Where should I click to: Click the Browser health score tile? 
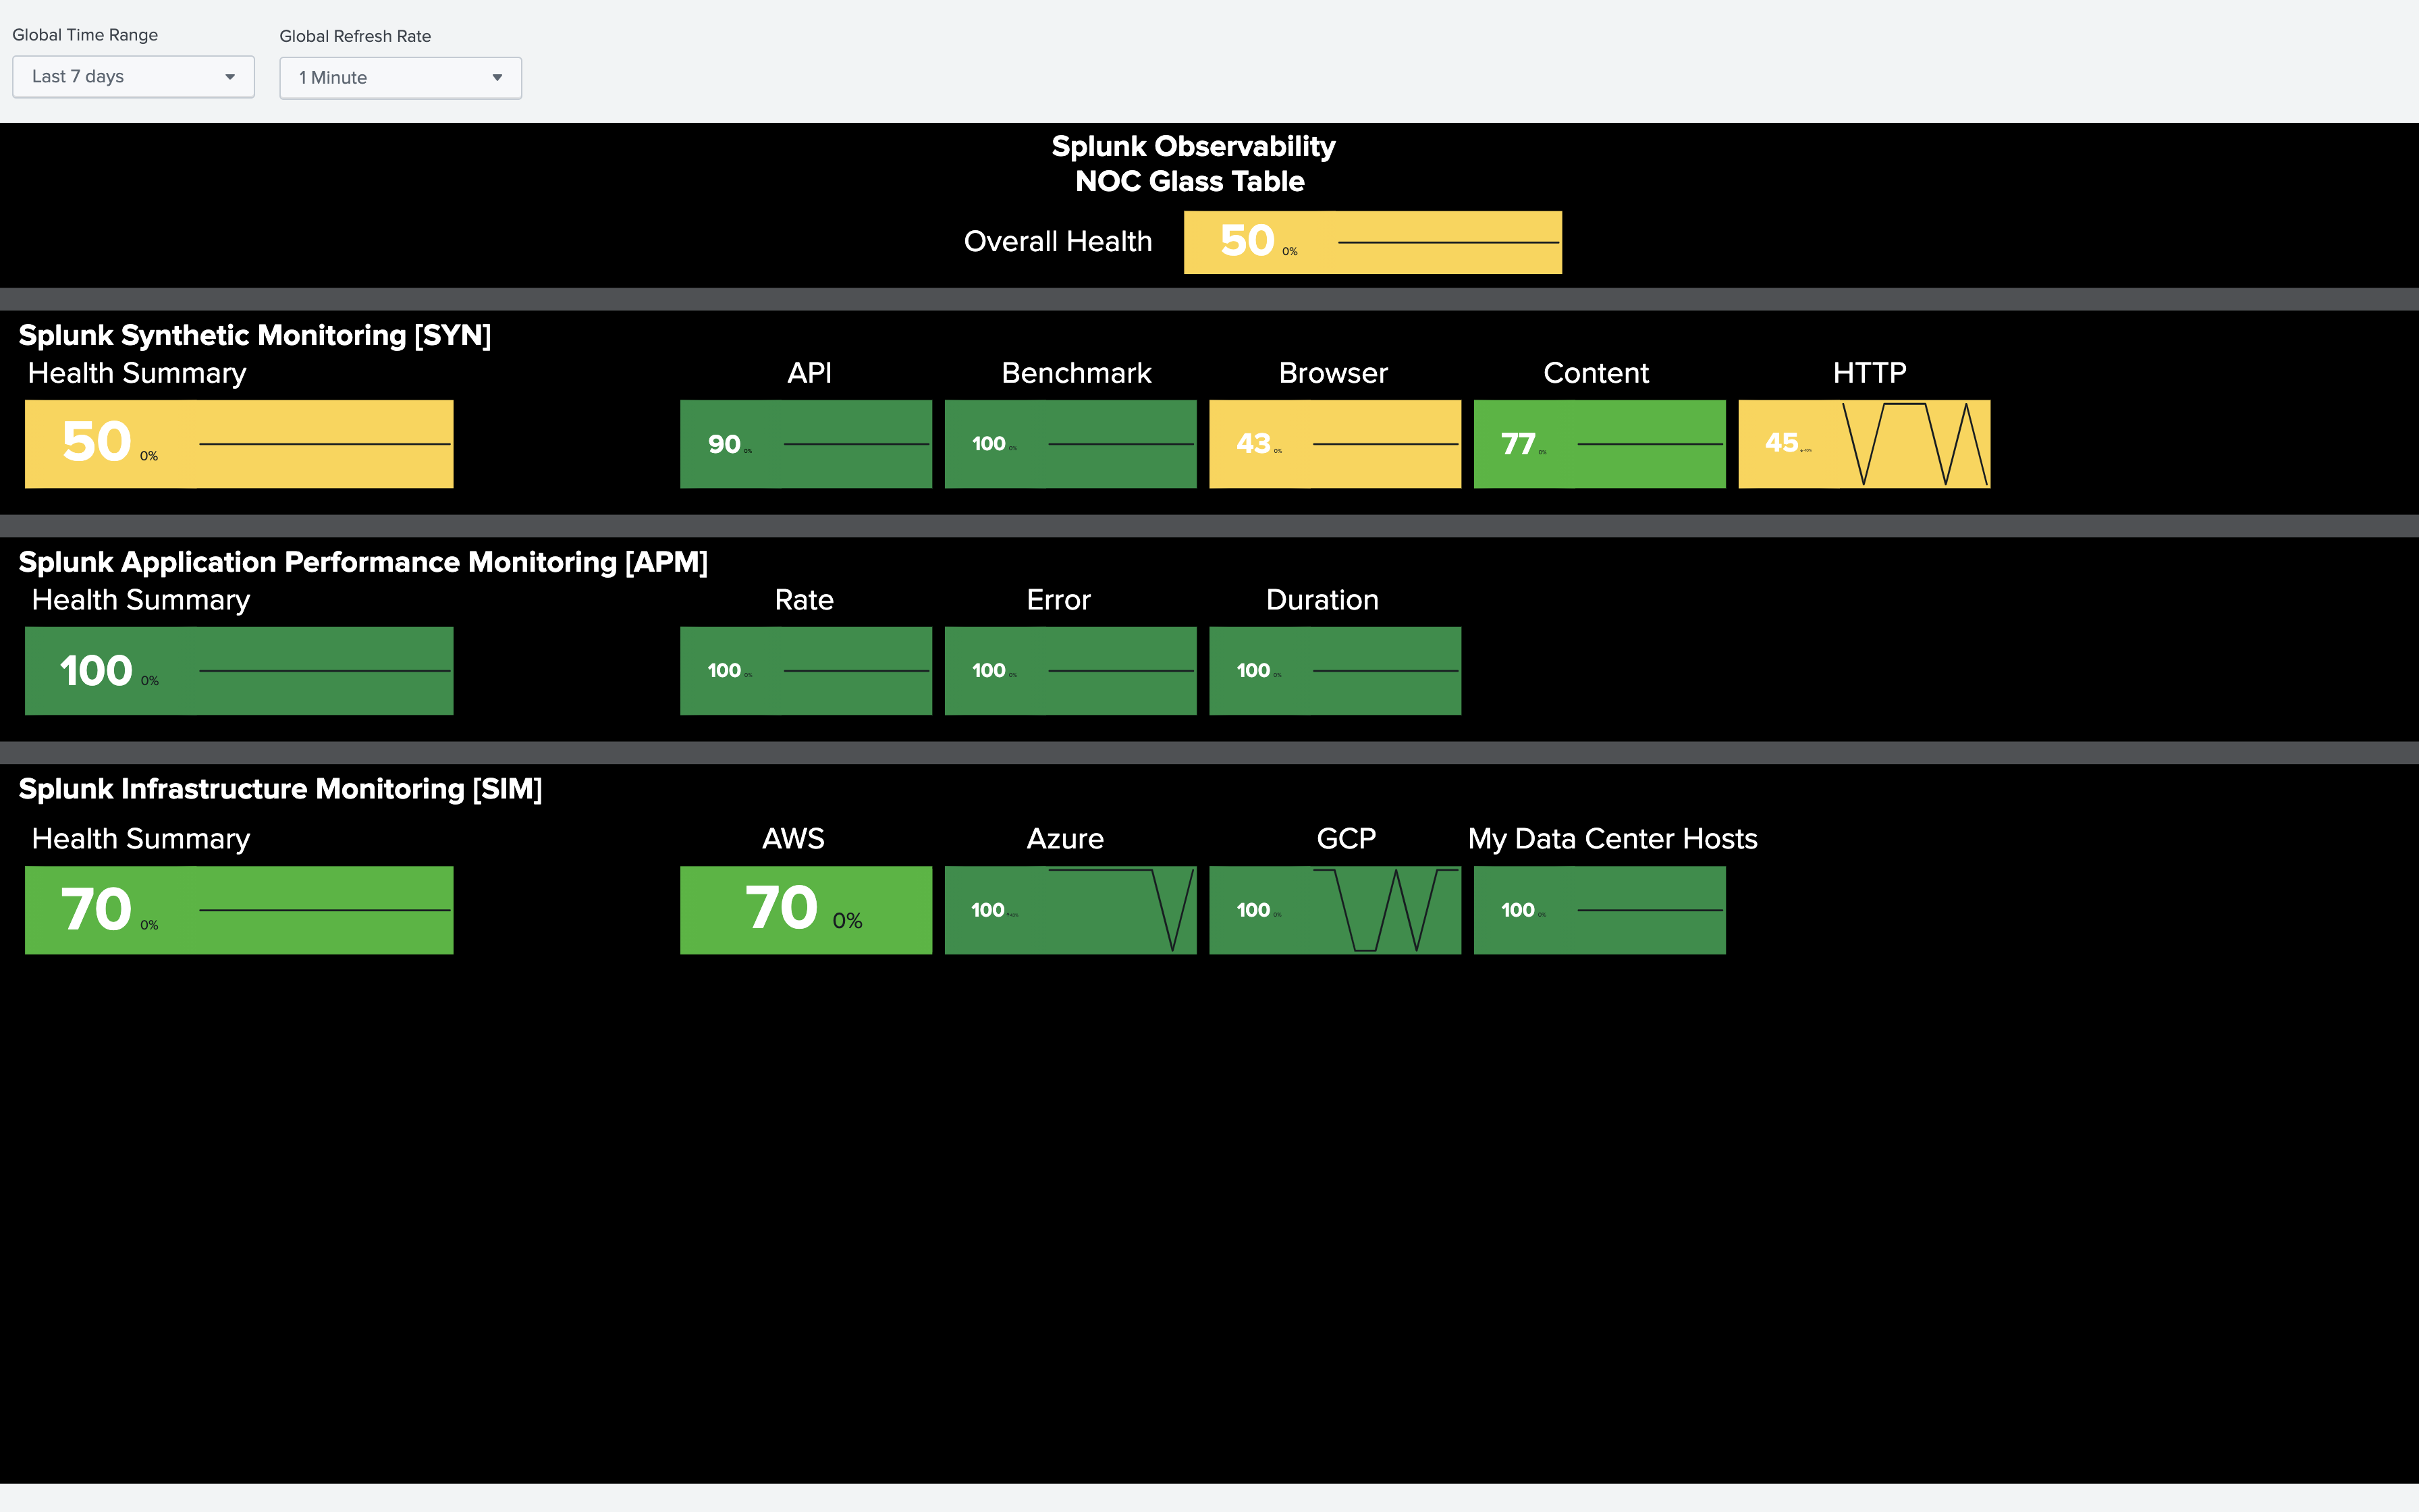click(1332, 442)
